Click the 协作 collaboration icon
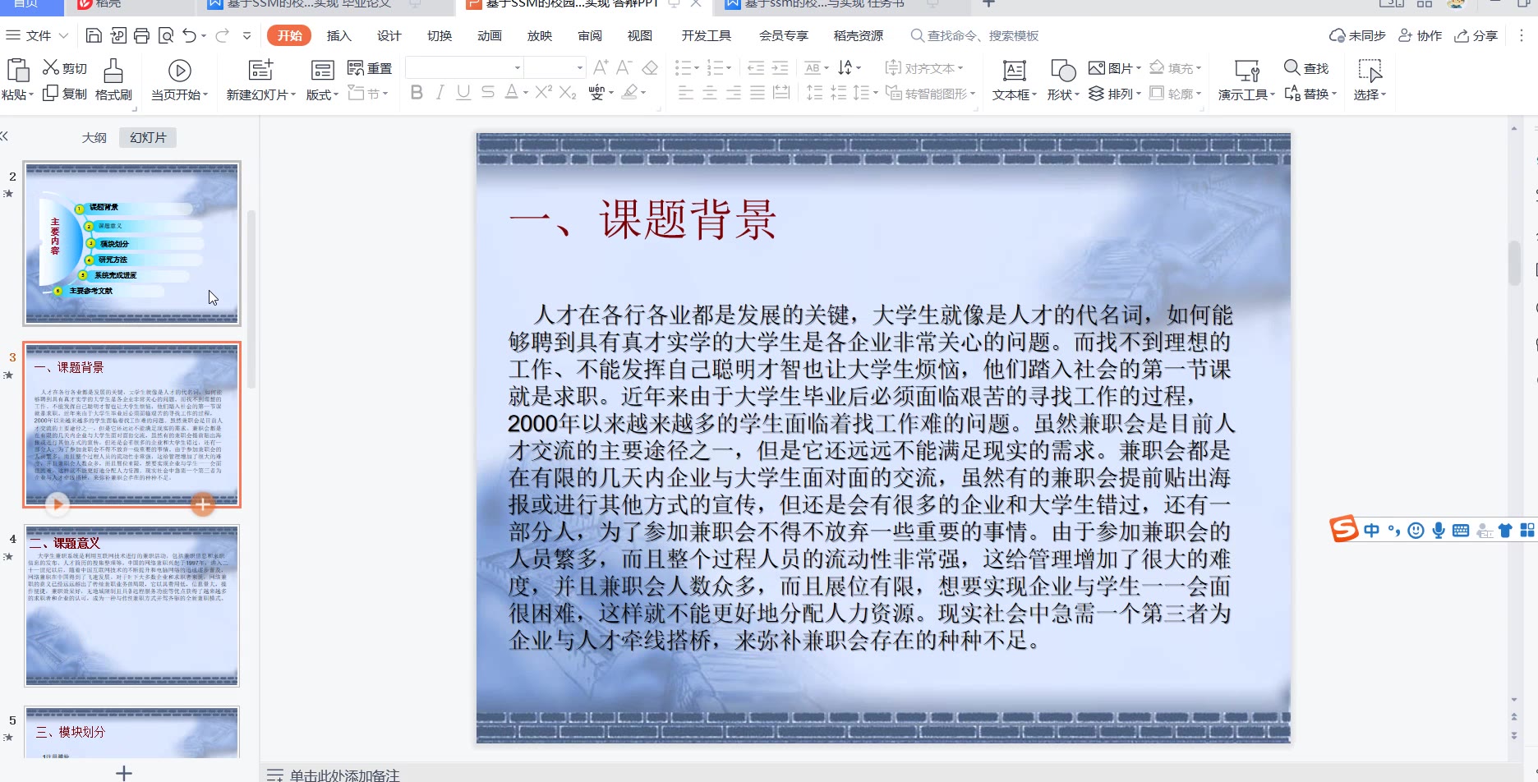The height and width of the screenshot is (782, 1538). 1406,35
